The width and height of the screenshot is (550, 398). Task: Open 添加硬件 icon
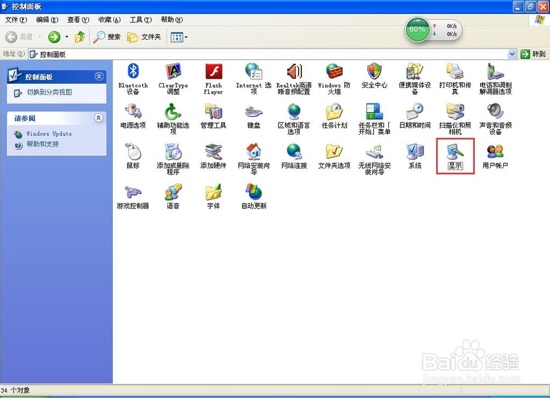(213, 156)
